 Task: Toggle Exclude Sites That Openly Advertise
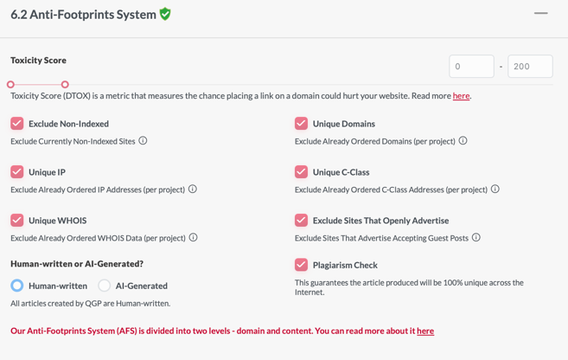301,220
